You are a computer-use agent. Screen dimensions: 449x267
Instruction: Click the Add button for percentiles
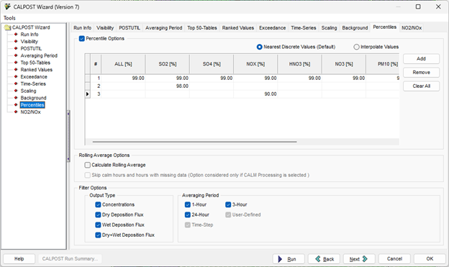click(421, 59)
